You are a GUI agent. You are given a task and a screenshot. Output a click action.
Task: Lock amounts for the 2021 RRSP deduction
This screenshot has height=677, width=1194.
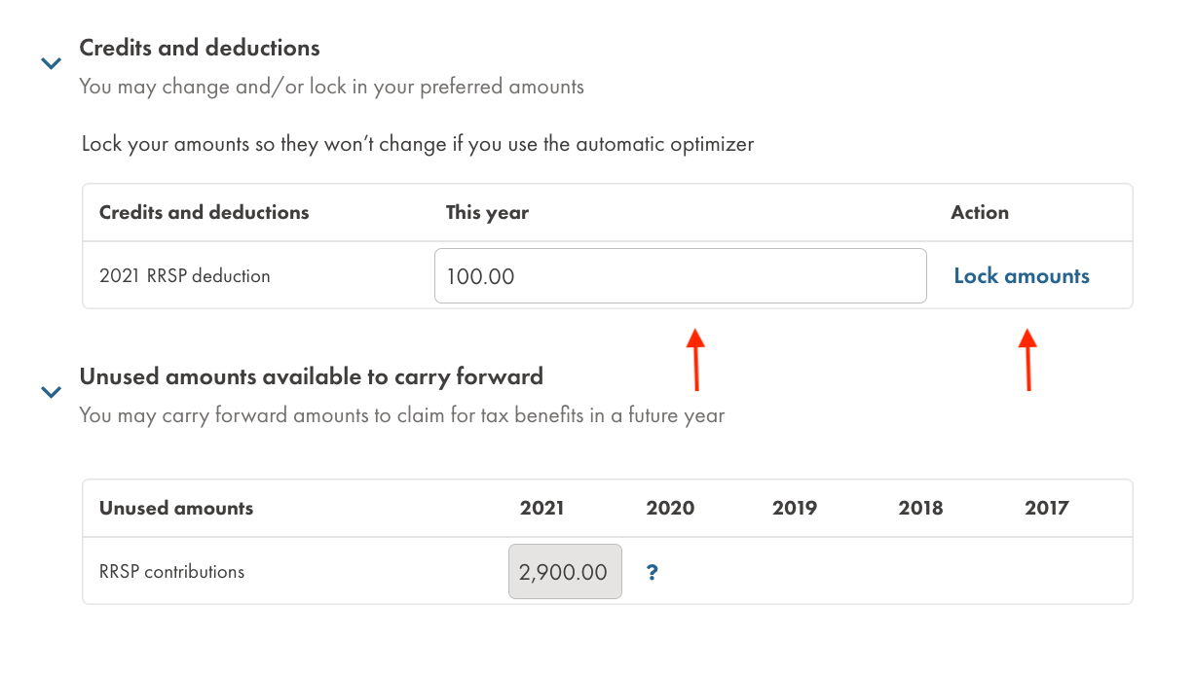click(x=1021, y=275)
